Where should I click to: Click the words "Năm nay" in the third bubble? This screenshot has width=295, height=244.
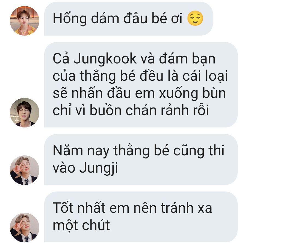tap(81, 151)
